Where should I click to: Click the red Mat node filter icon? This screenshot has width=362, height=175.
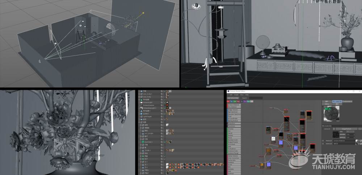coord(228,101)
